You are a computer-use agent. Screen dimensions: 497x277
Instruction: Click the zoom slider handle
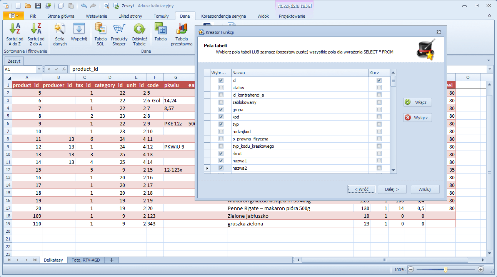445,270
